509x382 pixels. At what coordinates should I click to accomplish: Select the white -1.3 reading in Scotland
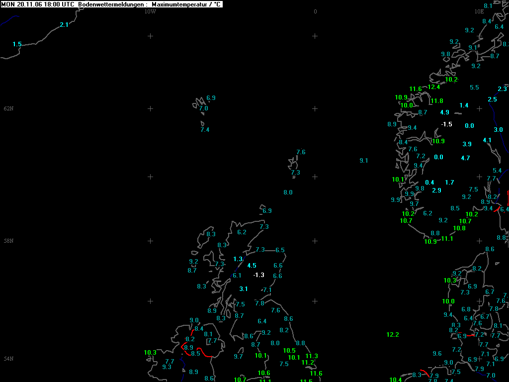click(x=258, y=275)
